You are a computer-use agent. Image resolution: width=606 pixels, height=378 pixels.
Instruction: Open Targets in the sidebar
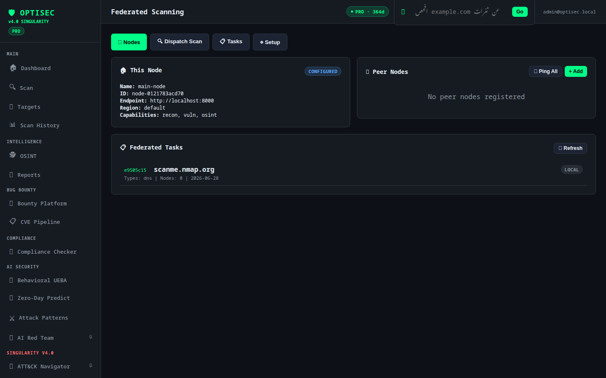point(50,107)
